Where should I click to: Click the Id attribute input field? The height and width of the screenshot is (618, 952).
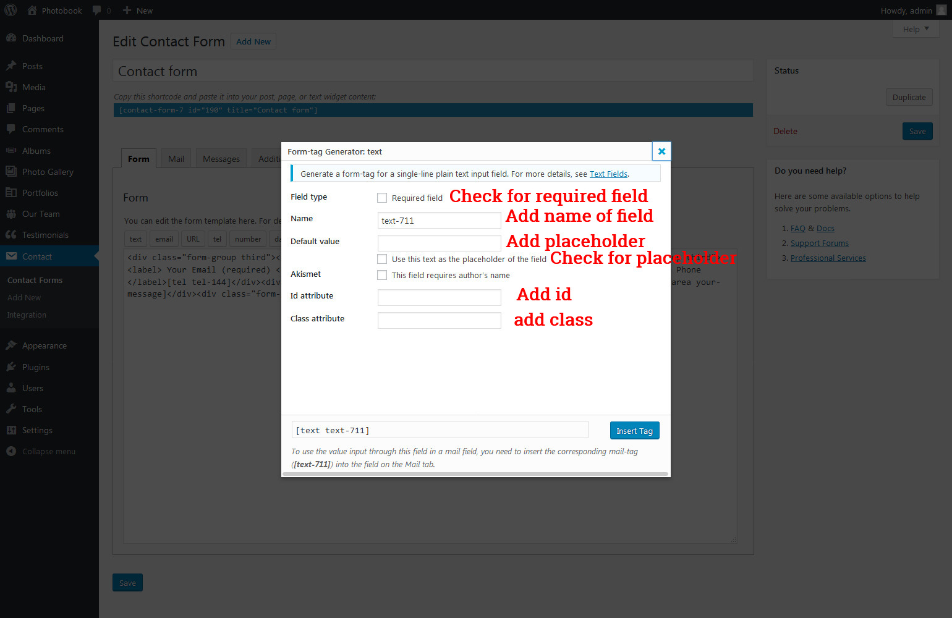point(439,297)
